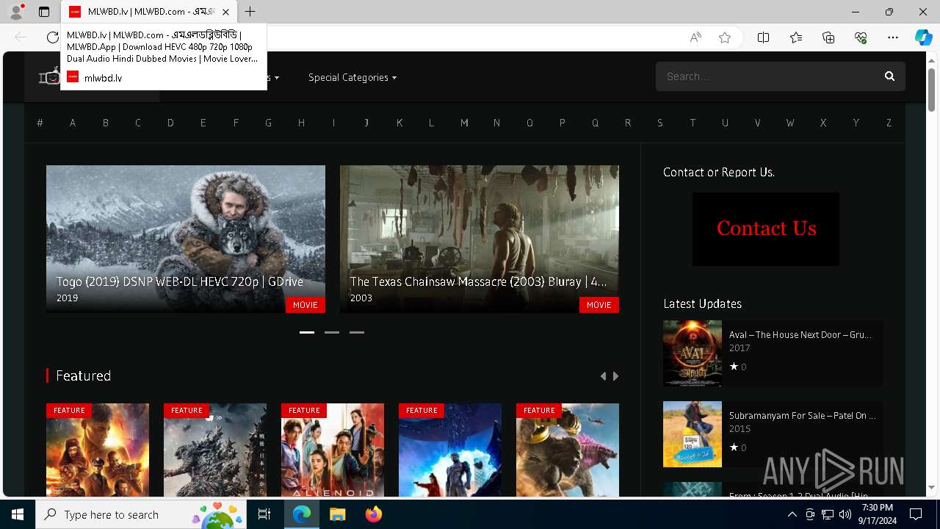
Task: Click the Contact Us banner
Action: pyautogui.click(x=766, y=229)
